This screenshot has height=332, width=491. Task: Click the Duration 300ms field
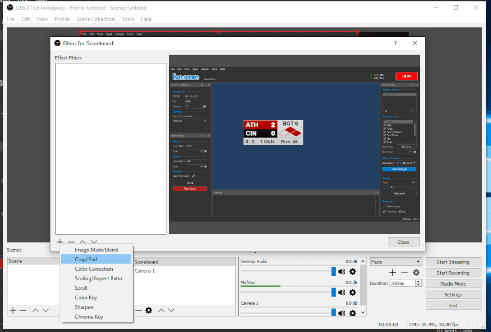[403, 283]
